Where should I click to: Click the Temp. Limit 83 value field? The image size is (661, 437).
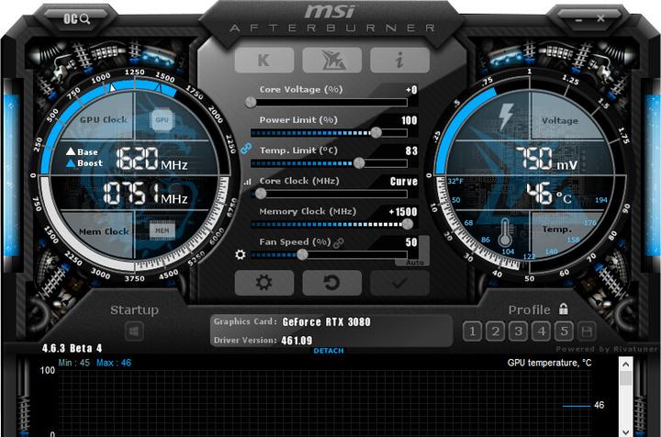pyautogui.click(x=411, y=151)
